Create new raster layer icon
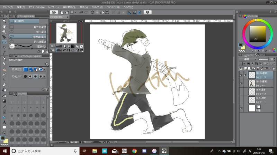 (245, 68)
